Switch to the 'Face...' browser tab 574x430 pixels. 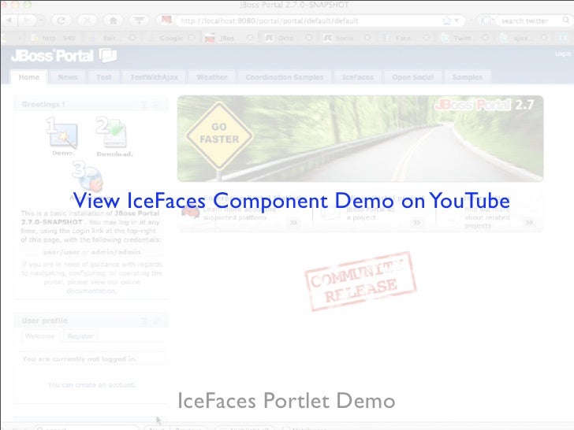[x=403, y=38]
